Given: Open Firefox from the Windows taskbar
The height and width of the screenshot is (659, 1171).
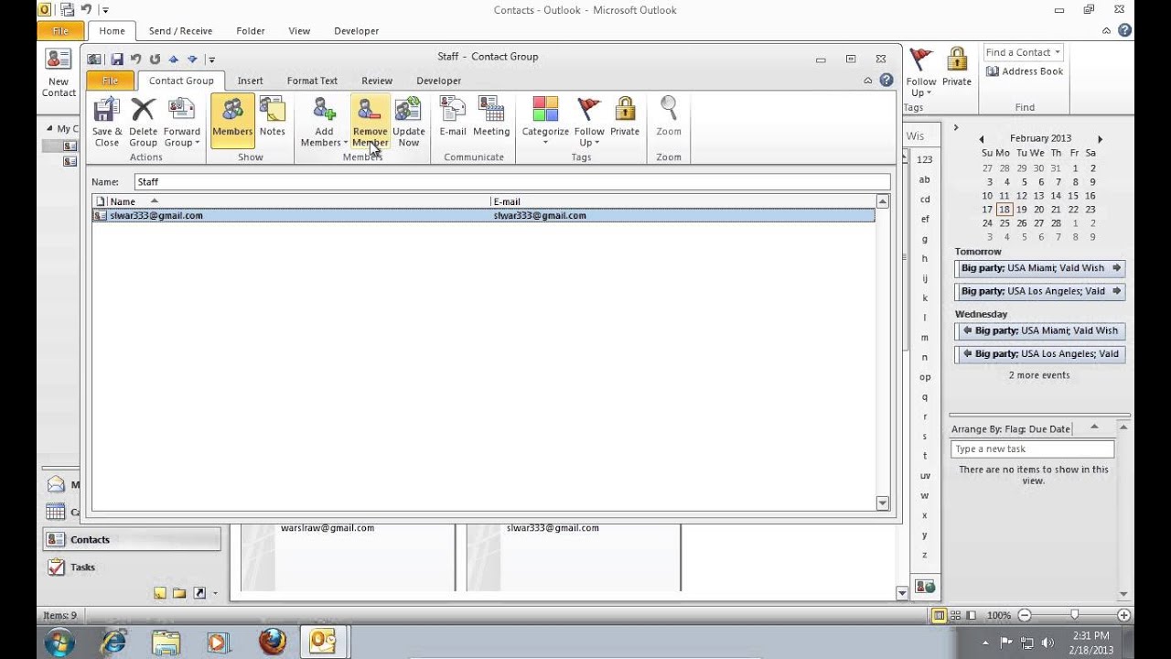Looking at the screenshot, I should pyautogui.click(x=272, y=642).
